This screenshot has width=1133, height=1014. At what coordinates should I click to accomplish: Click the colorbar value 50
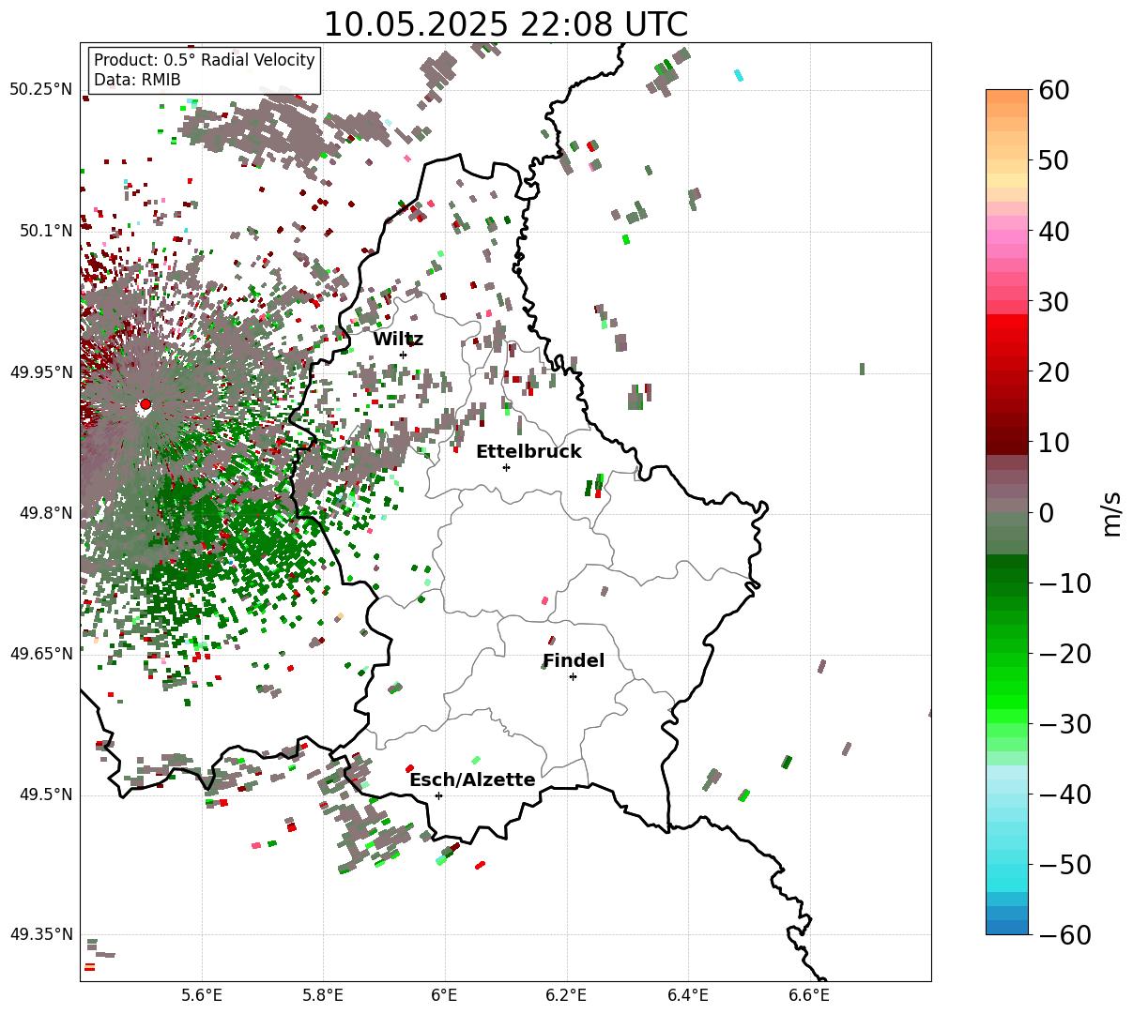1053,160
